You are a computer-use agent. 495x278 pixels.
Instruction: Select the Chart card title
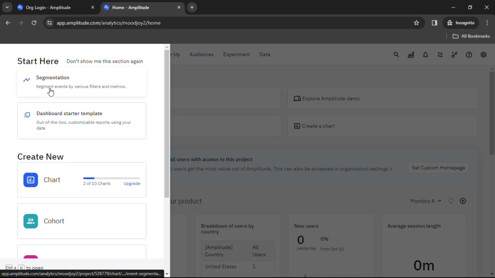(x=52, y=180)
